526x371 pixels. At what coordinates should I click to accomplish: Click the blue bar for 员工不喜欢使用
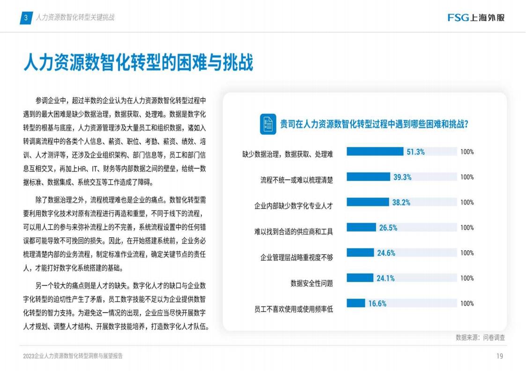point(356,303)
